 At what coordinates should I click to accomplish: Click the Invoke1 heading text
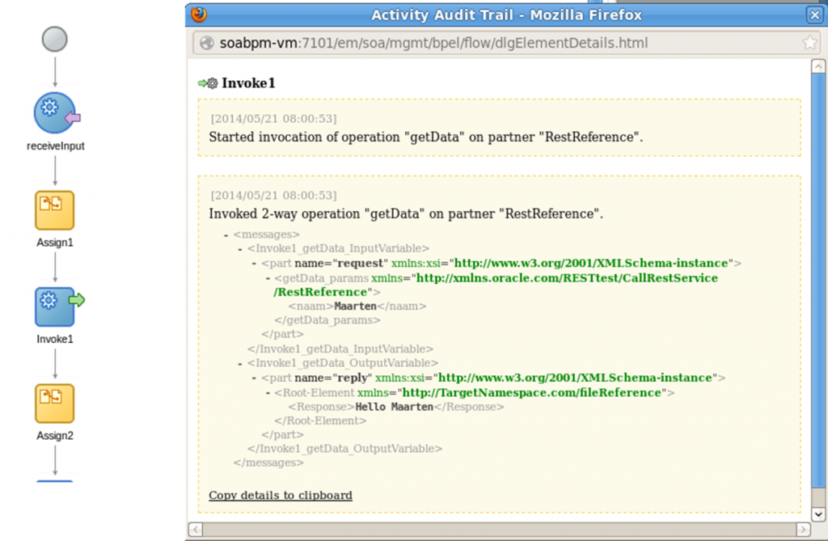(x=248, y=83)
